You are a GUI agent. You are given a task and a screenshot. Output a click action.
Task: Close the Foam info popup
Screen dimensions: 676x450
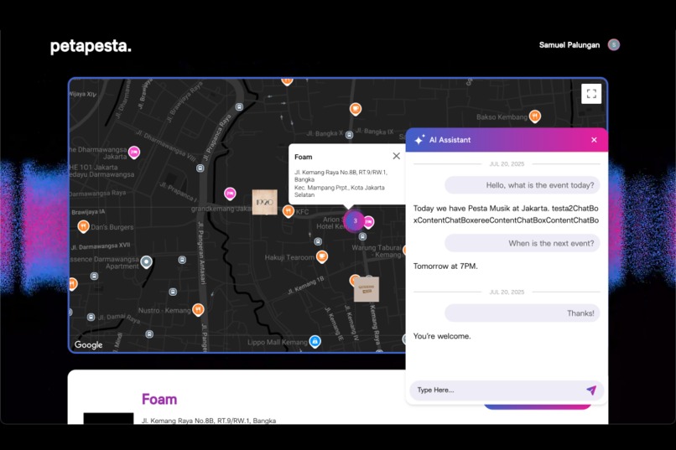396,156
